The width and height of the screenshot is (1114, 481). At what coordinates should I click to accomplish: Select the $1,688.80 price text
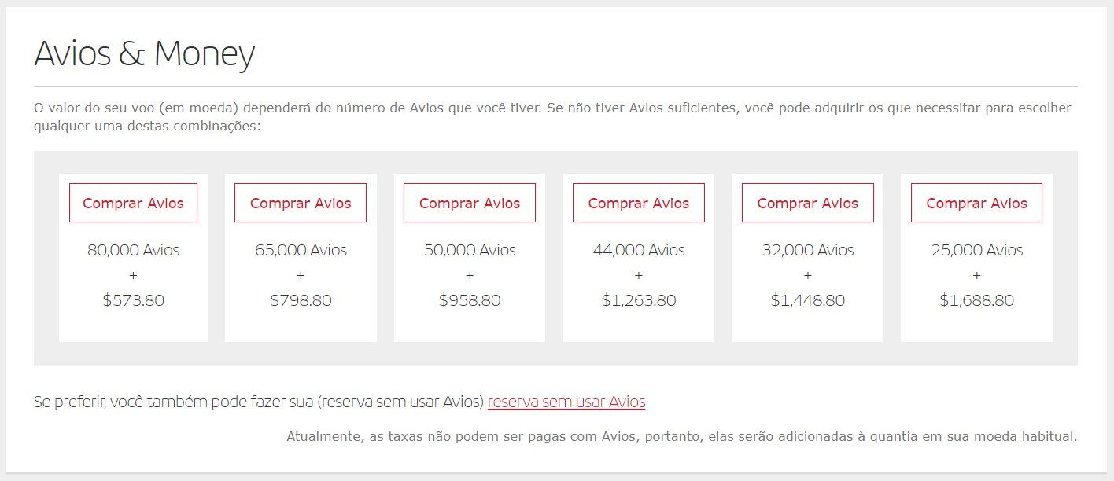tap(976, 300)
